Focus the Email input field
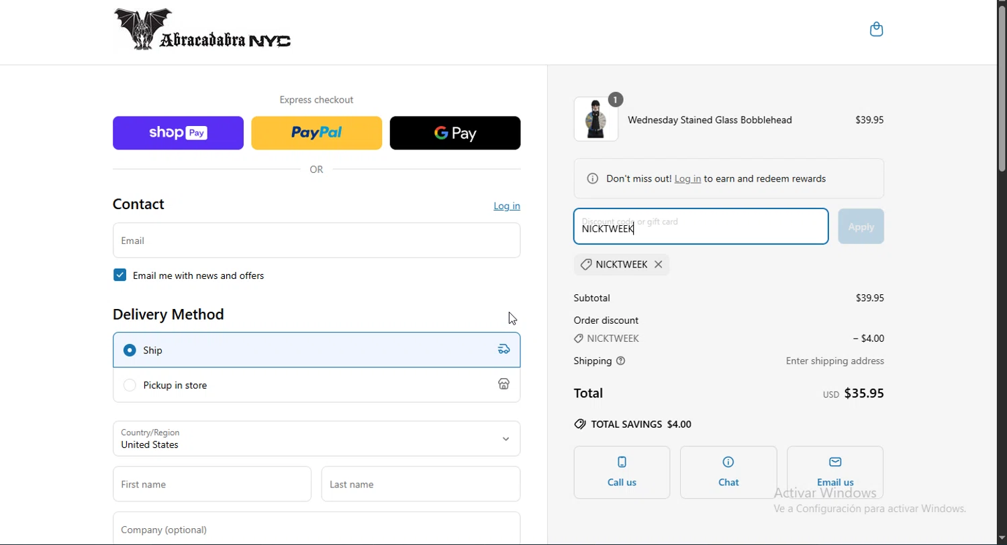 316,241
